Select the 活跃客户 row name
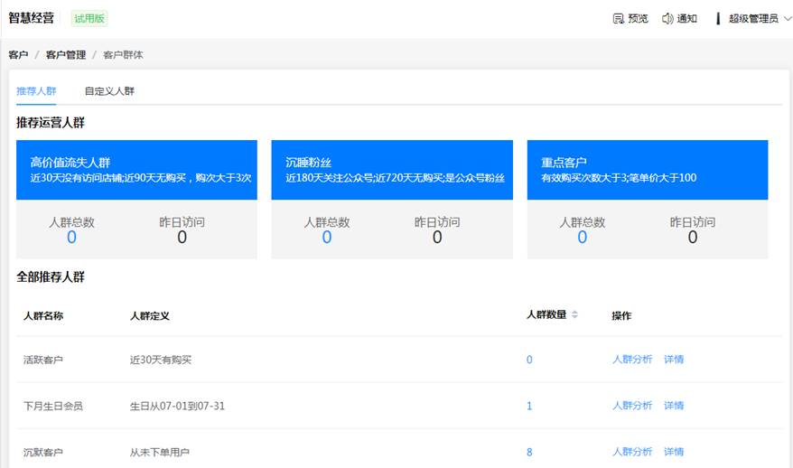The width and height of the screenshot is (793, 468). click(x=43, y=360)
